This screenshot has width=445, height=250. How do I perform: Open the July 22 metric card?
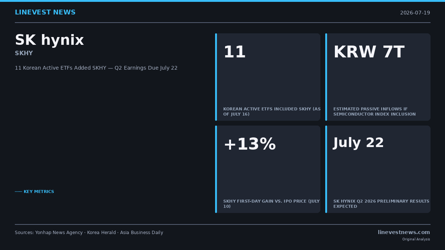tap(378, 169)
